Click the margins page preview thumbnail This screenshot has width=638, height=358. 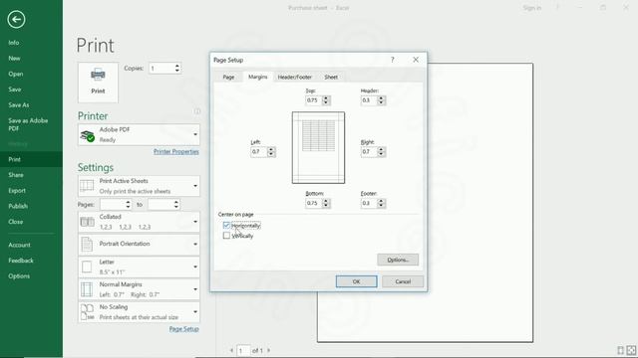tap(318, 148)
